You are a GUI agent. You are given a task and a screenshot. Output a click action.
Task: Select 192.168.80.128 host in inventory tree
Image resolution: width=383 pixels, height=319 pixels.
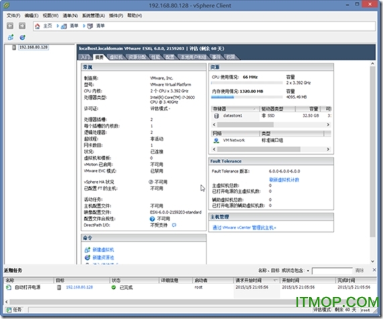pos(34,47)
